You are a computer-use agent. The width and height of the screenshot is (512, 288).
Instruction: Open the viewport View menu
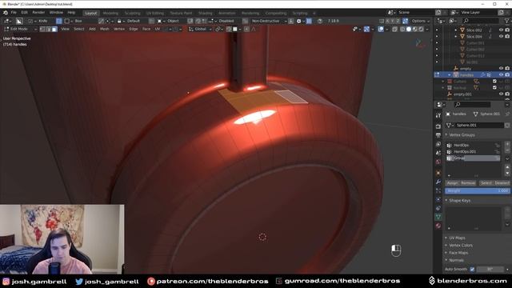pyautogui.click(x=65, y=29)
